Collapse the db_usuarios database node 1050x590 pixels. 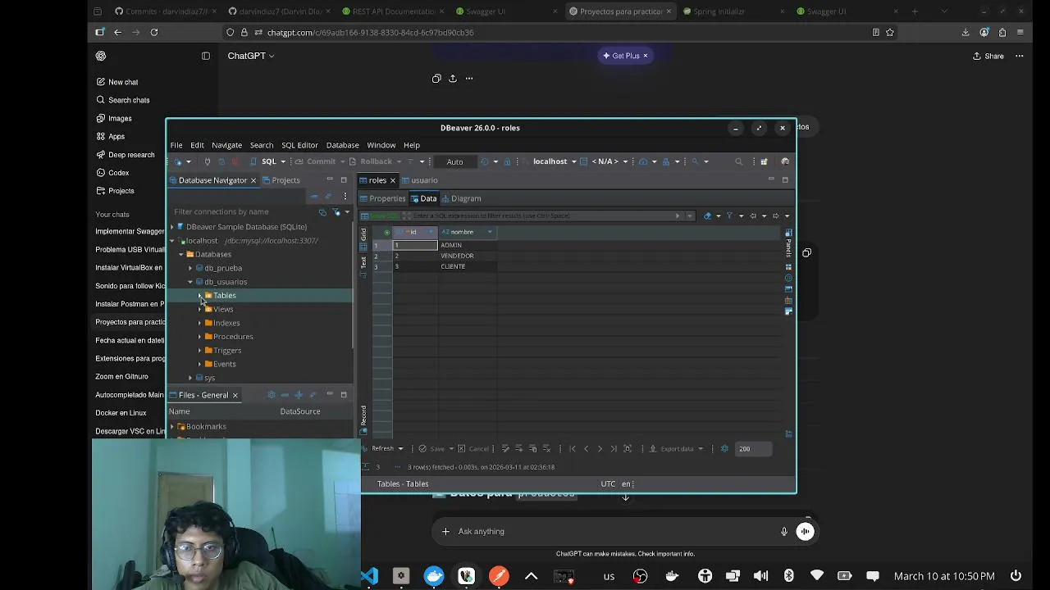coord(190,282)
